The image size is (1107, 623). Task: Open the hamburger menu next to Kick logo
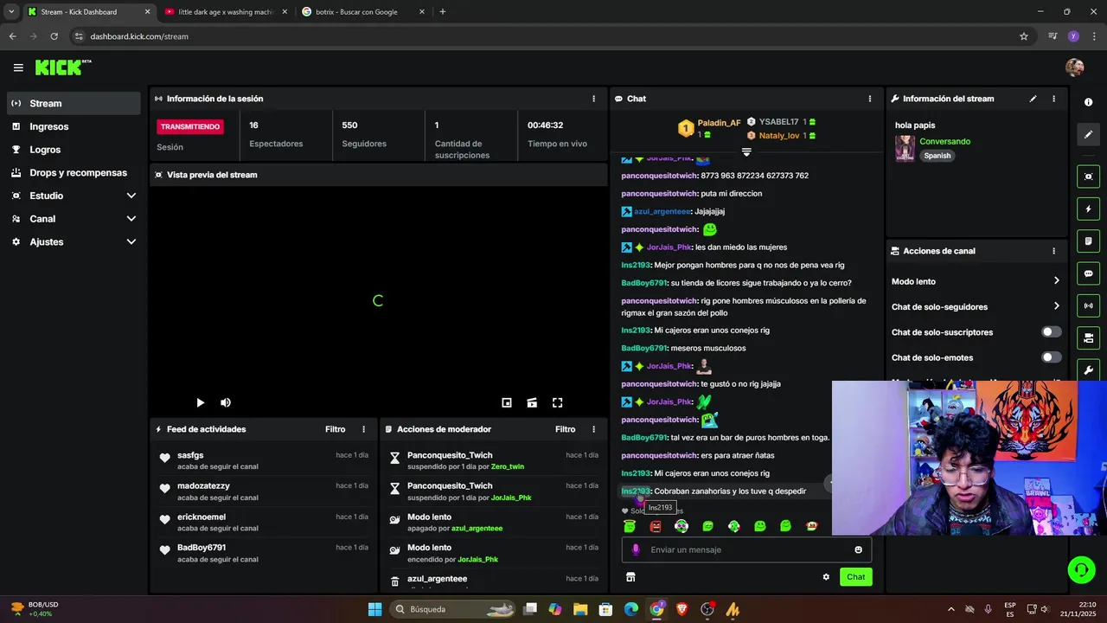point(18,67)
